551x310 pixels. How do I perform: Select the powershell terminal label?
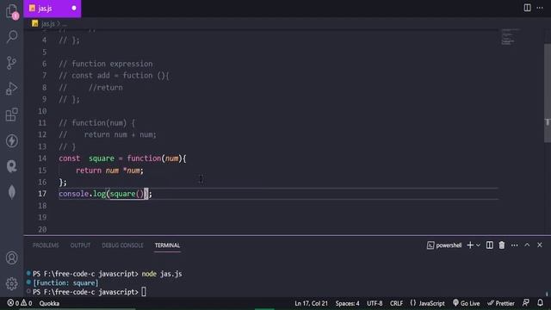pos(444,245)
